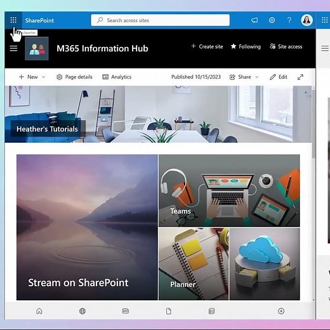
Task: Click Published 10/15/2023 status
Action: click(x=196, y=77)
